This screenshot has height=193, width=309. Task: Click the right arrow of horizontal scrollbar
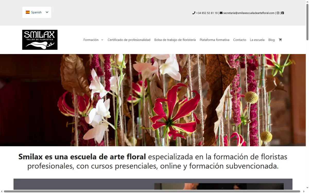pos(304,191)
